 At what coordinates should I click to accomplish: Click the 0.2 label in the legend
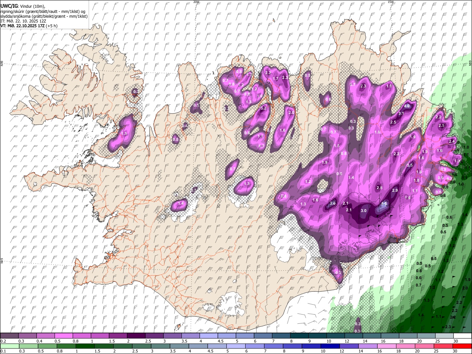(3, 341)
